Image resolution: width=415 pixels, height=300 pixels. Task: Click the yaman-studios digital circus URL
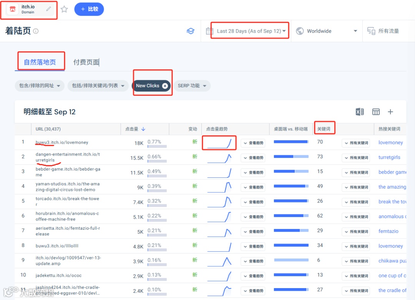tap(68, 187)
